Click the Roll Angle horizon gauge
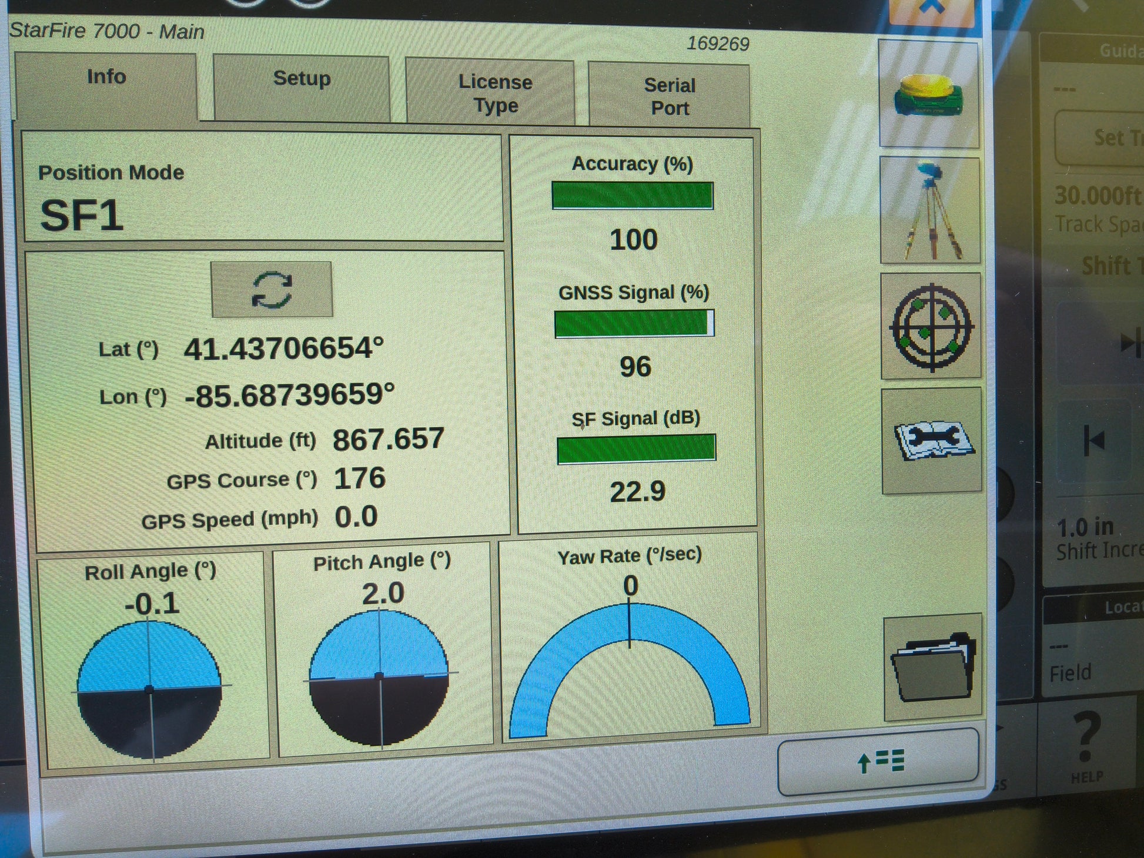1144x858 pixels. click(150, 689)
